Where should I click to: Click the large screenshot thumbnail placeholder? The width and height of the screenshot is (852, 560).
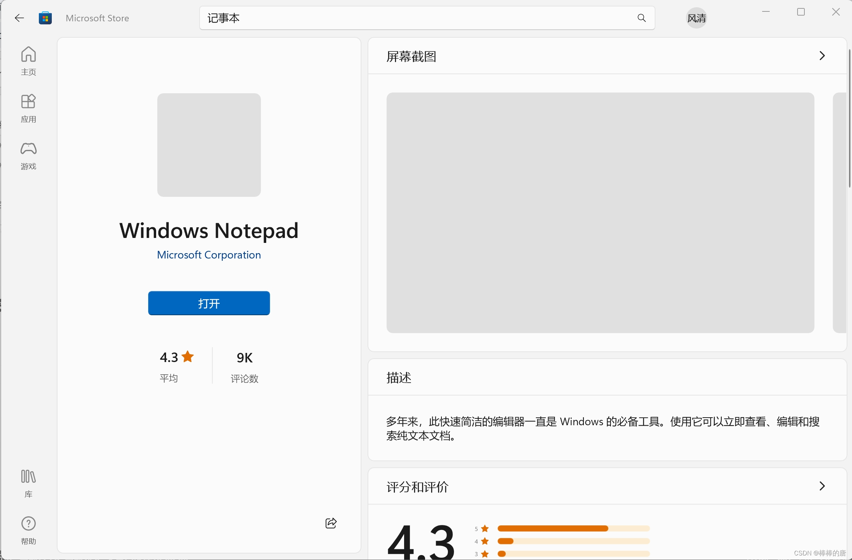600,212
